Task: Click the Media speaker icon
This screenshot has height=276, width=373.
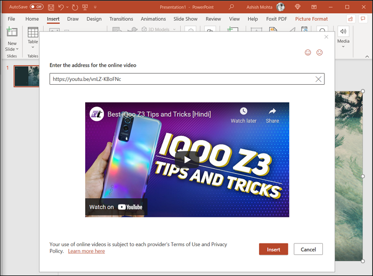Action: 343,31
